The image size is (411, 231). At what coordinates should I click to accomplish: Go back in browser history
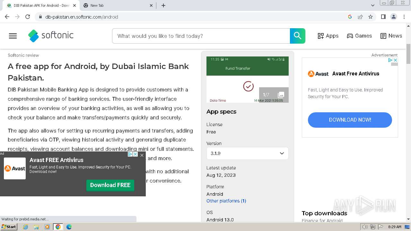(7, 17)
